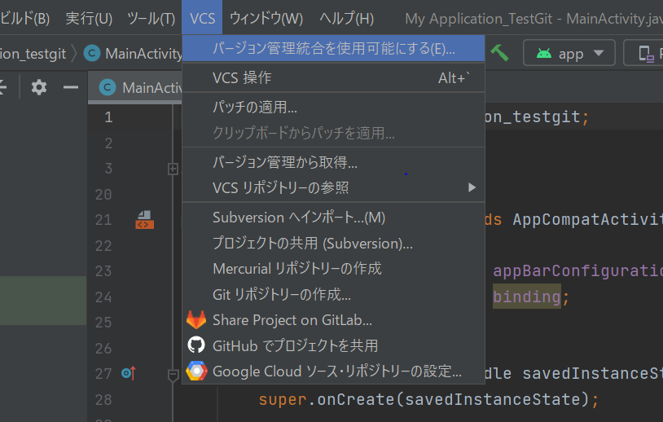Viewport: 663px width, 422px height.
Task: Select バージョン管理統合を使用可能にする(E)...
Action: [333, 49]
